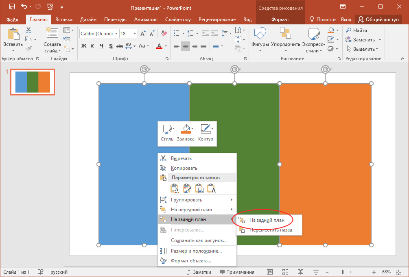The width and height of the screenshot is (409, 277).
Task: Open the font color dropdown arrow
Action: pyautogui.click(x=166, y=46)
